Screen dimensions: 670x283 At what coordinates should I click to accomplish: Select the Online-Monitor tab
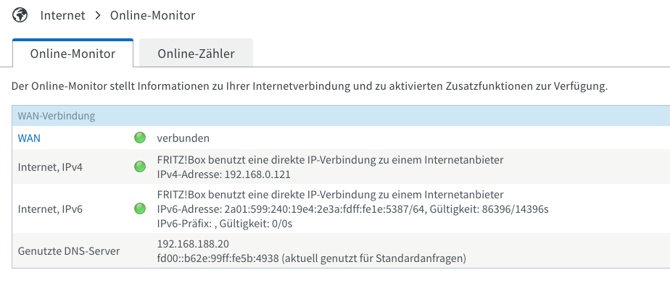pos(73,54)
